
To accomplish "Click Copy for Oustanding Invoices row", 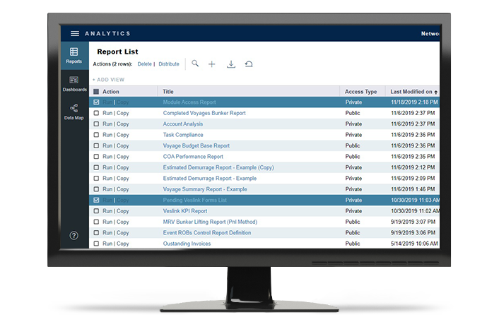I will pos(122,244).
